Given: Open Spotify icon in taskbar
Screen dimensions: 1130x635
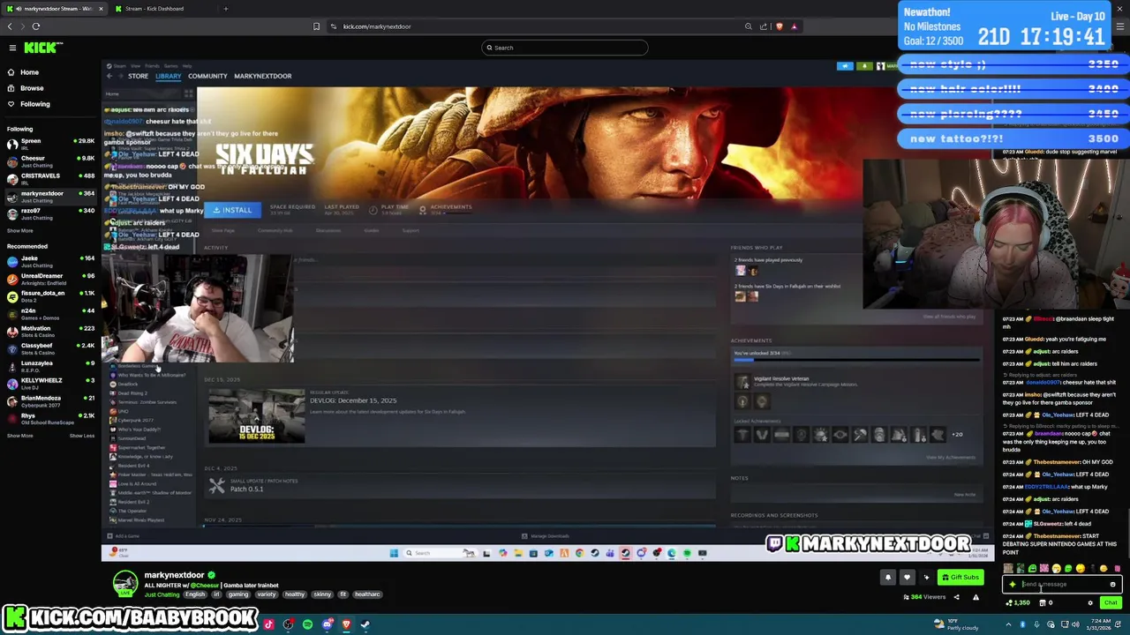Looking at the screenshot, I should pyautogui.click(x=307, y=624).
